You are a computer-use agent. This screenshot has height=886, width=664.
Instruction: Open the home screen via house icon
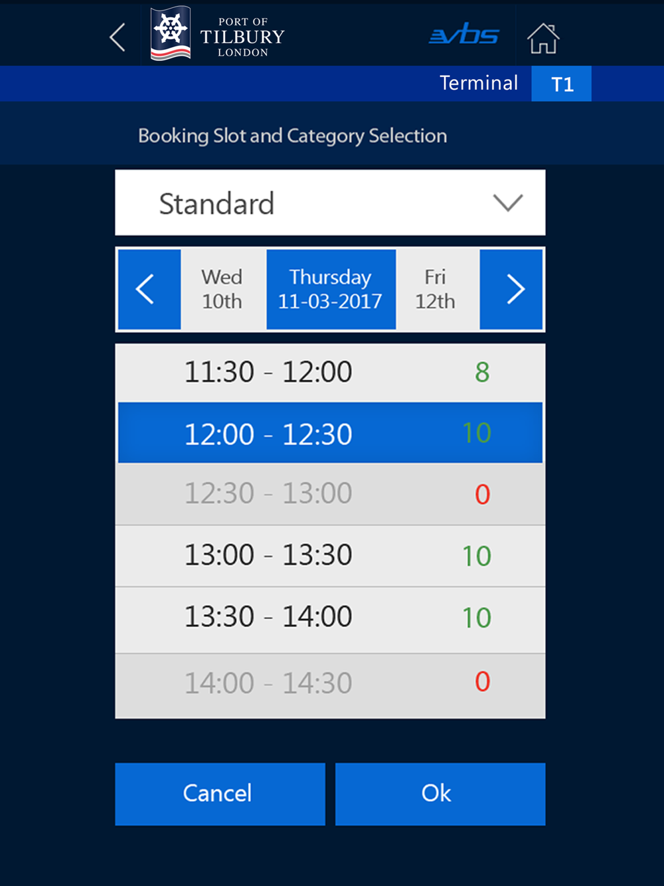[543, 38]
